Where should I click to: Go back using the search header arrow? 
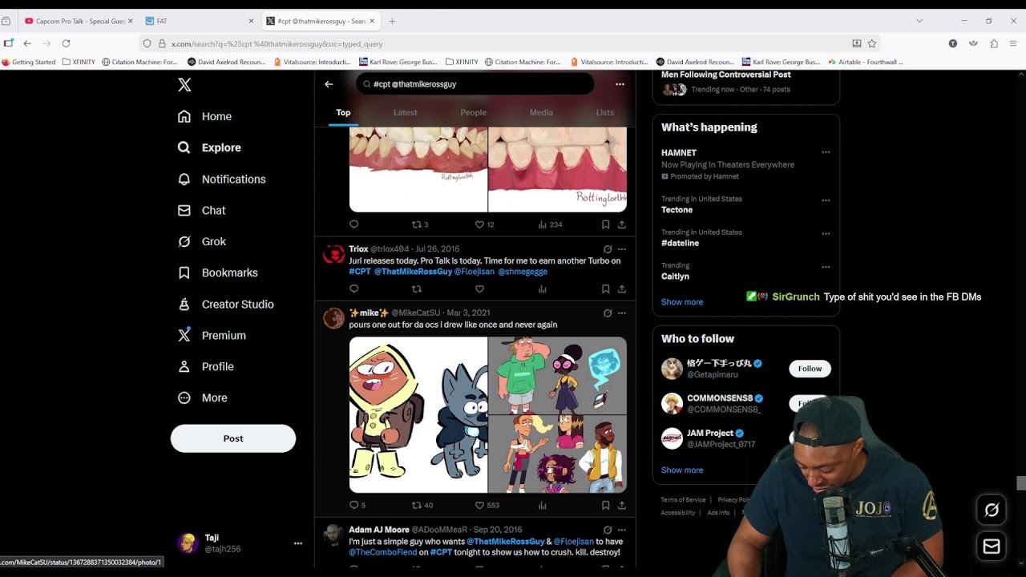329,84
